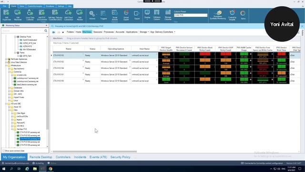Image resolution: width=305 pixels, height=172 pixels.
Task: Open the Linux Data Collector tool
Action: (30, 15)
